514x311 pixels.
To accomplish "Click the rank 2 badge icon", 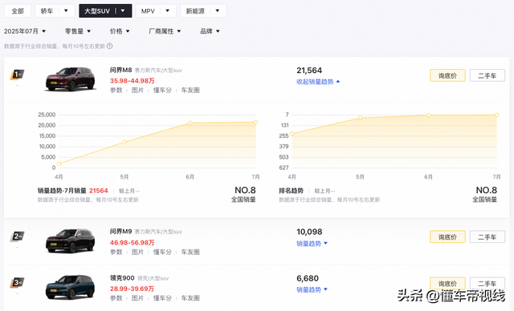I will point(17,236).
